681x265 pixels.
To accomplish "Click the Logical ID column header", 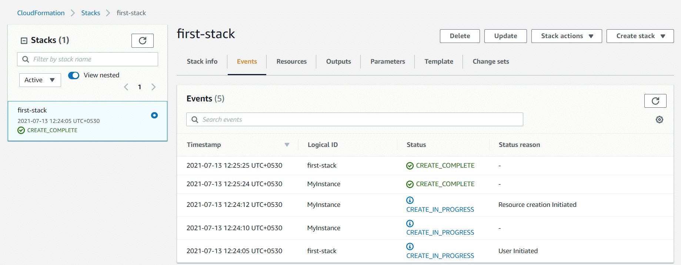I will click(323, 145).
